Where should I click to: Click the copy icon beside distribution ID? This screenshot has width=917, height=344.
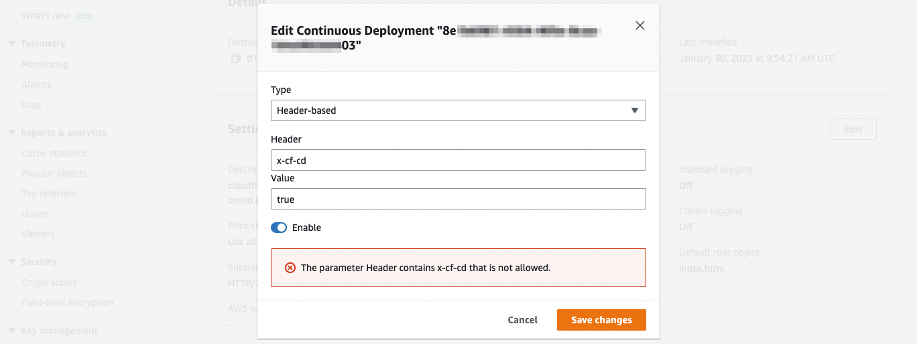(235, 58)
